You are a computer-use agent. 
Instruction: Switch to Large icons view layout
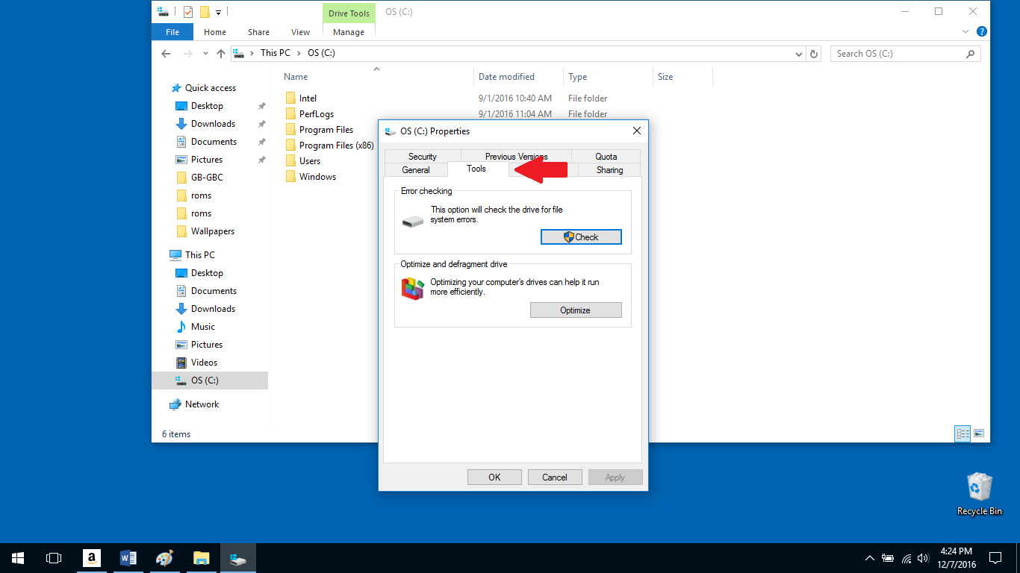click(979, 433)
